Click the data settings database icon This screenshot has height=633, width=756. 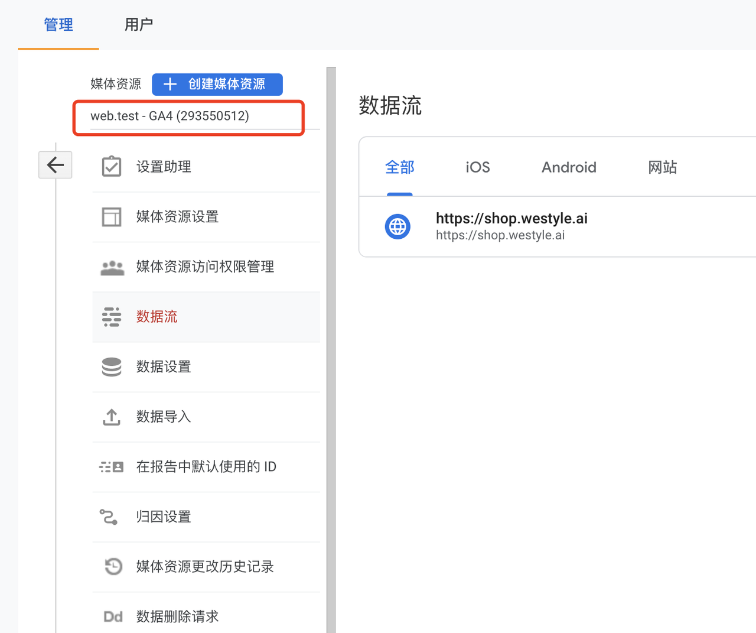112,367
